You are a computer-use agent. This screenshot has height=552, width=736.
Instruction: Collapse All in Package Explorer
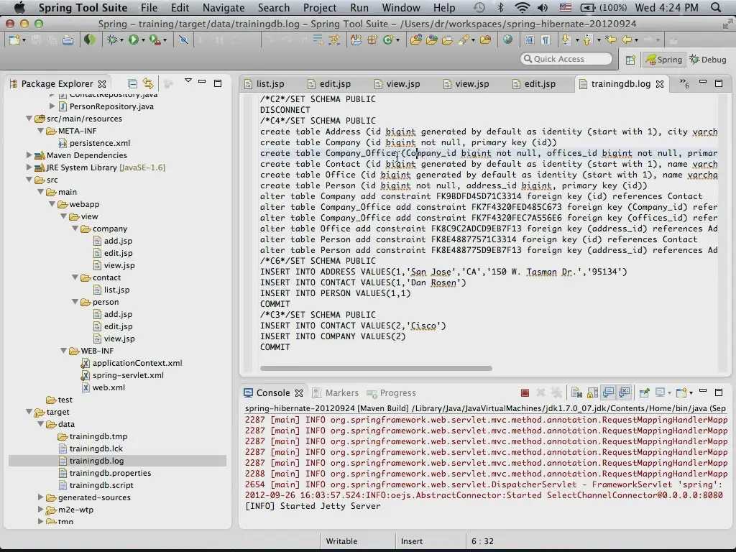click(x=132, y=84)
